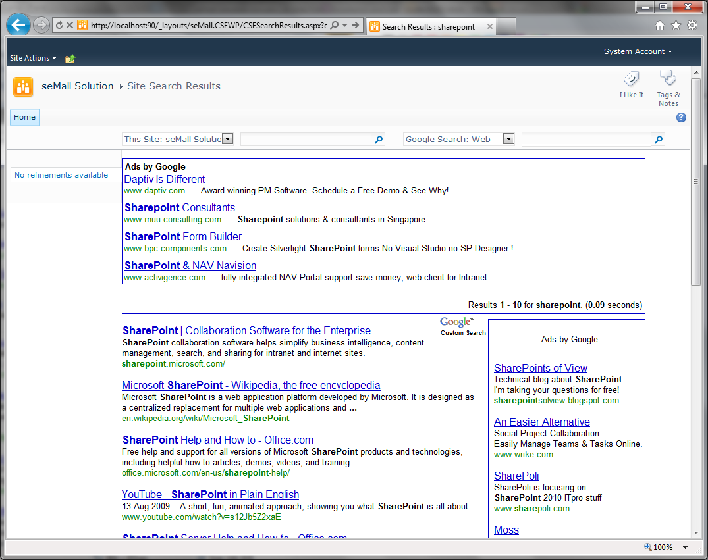Image resolution: width=708 pixels, height=560 pixels.
Task: Click the blue help question mark icon
Action: 681,118
